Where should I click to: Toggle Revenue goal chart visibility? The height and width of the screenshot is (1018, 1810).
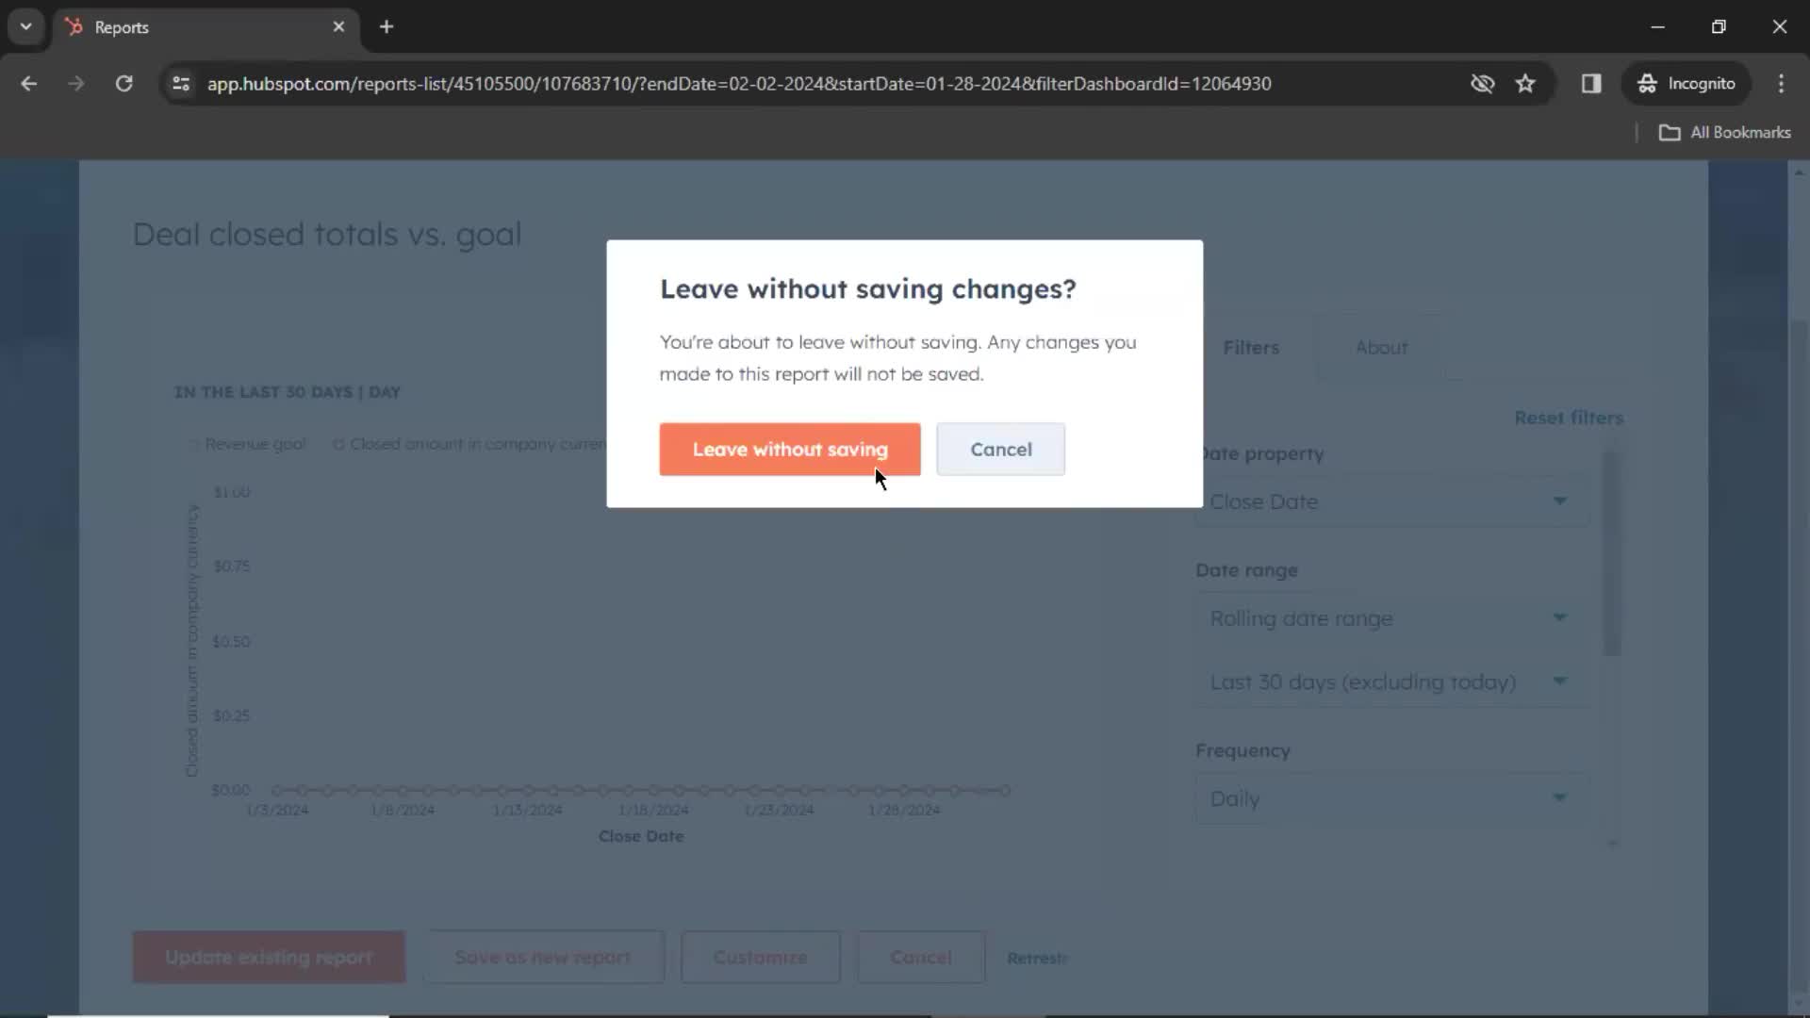click(x=247, y=444)
